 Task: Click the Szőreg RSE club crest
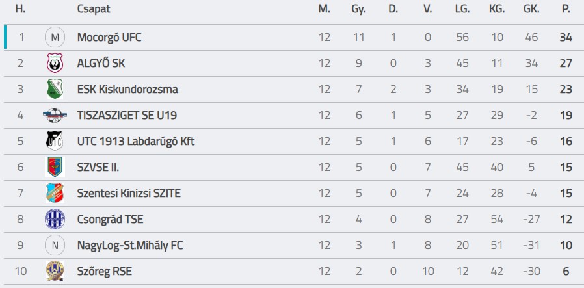click(x=55, y=270)
